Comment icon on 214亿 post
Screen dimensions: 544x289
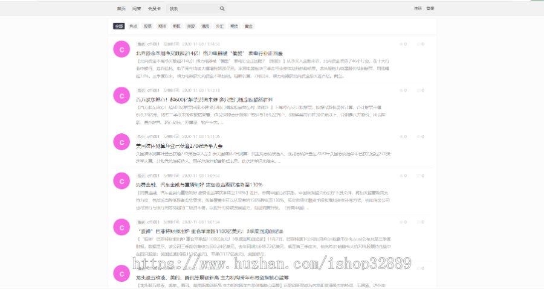(418, 44)
